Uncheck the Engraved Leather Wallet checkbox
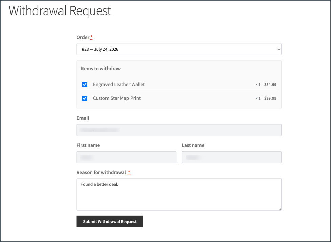Screen dimensions: 331x242 click(x=85, y=84)
